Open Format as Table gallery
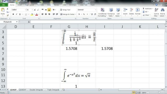Viewport: 167px width, 94px height. 111,12
